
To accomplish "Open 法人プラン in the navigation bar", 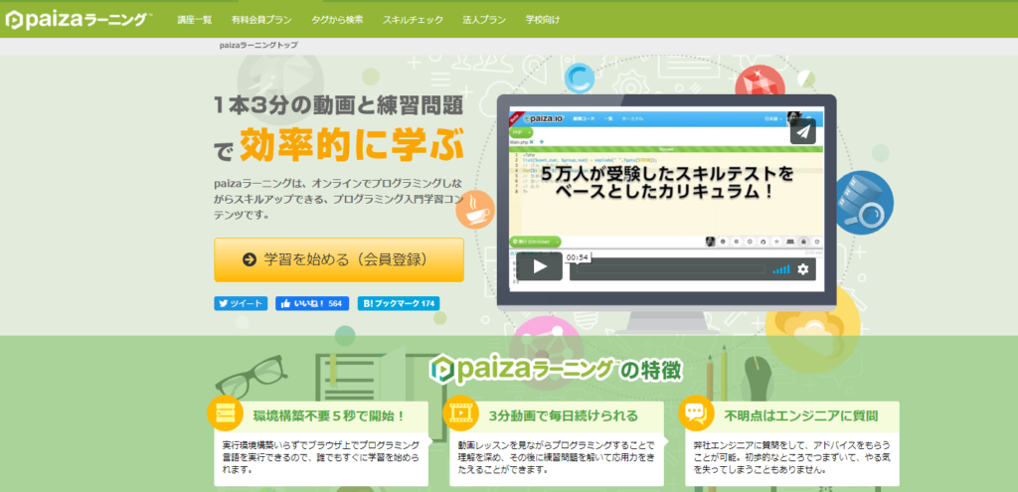I will [484, 20].
